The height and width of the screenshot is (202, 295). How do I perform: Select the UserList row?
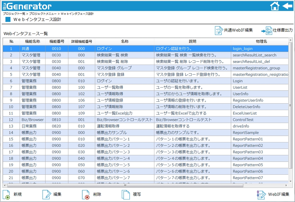pyautogui.click(x=126, y=87)
